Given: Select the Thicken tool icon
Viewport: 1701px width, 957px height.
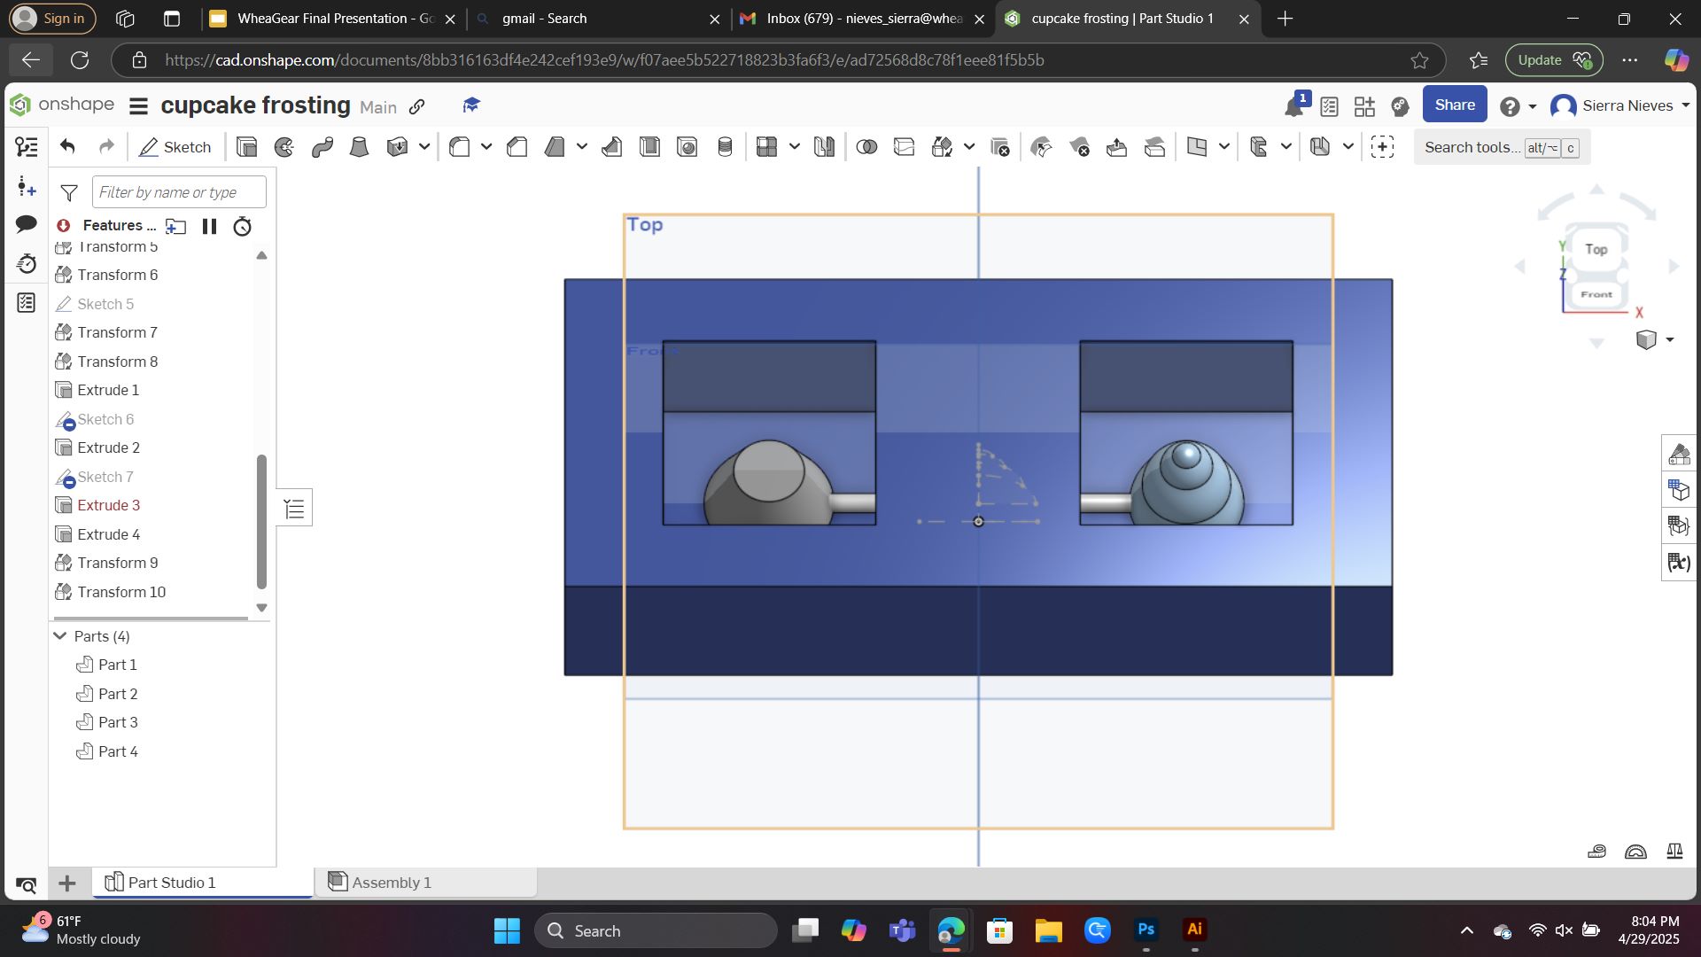Looking at the screenshot, I should pos(397,147).
